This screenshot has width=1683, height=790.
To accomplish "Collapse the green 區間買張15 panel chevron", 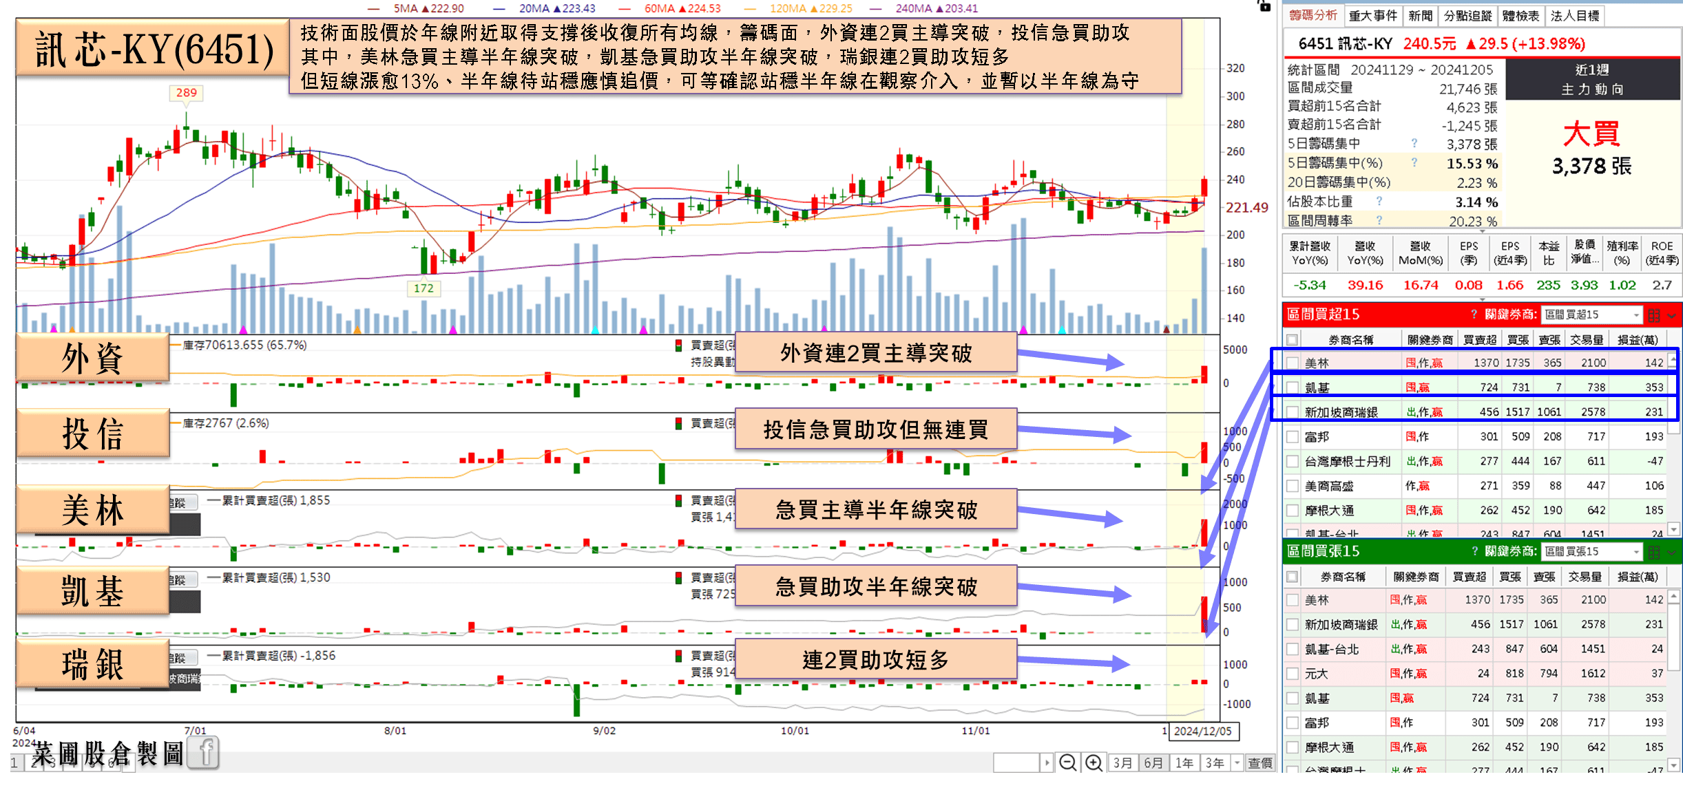I will click(x=1673, y=552).
